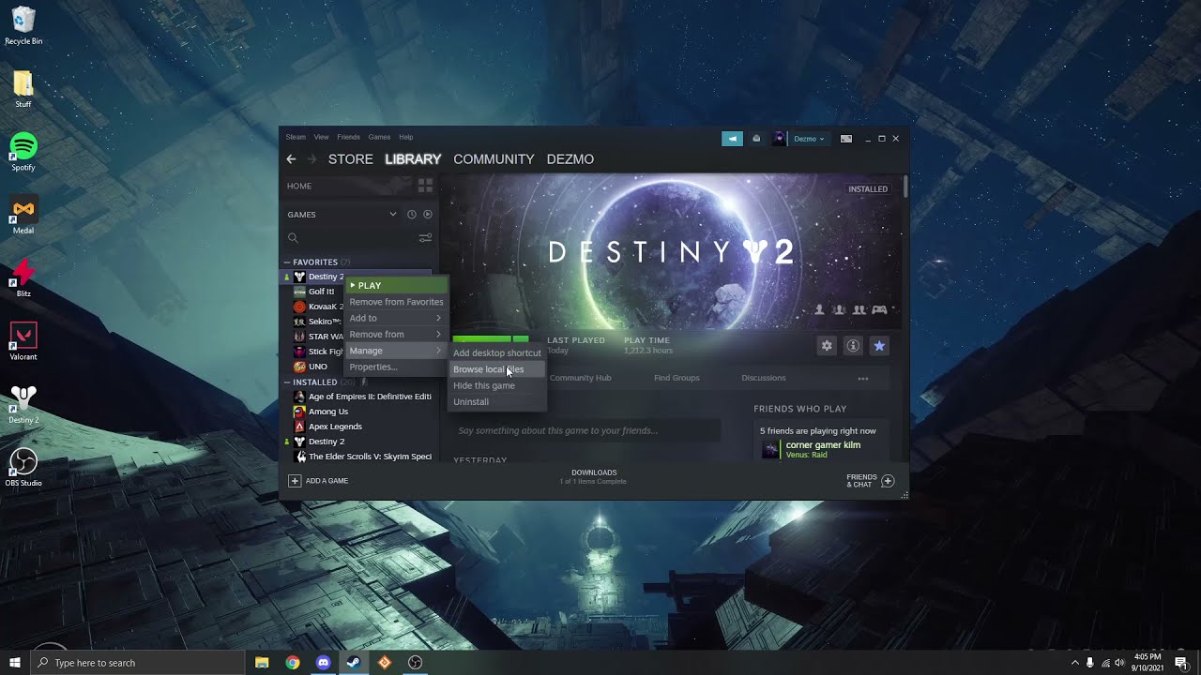
Task: Open the Steam menu in menu bar
Action: click(296, 137)
